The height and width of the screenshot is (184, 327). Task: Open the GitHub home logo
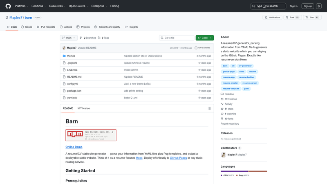tap(8, 6)
